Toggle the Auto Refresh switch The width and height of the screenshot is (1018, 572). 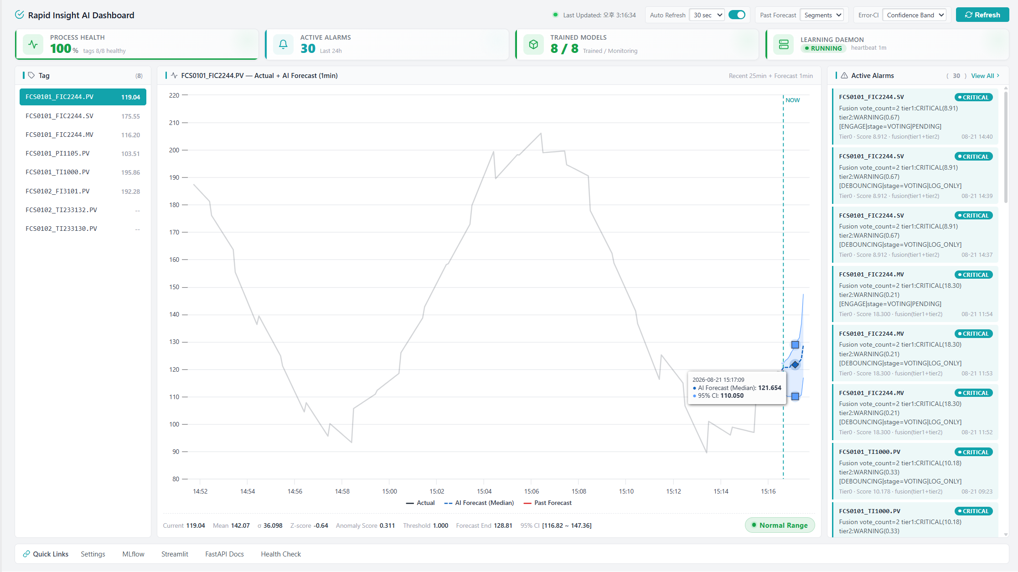tap(737, 15)
